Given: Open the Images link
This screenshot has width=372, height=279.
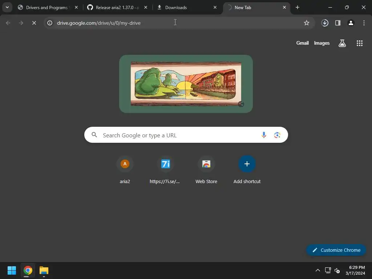Looking at the screenshot, I should tap(322, 43).
